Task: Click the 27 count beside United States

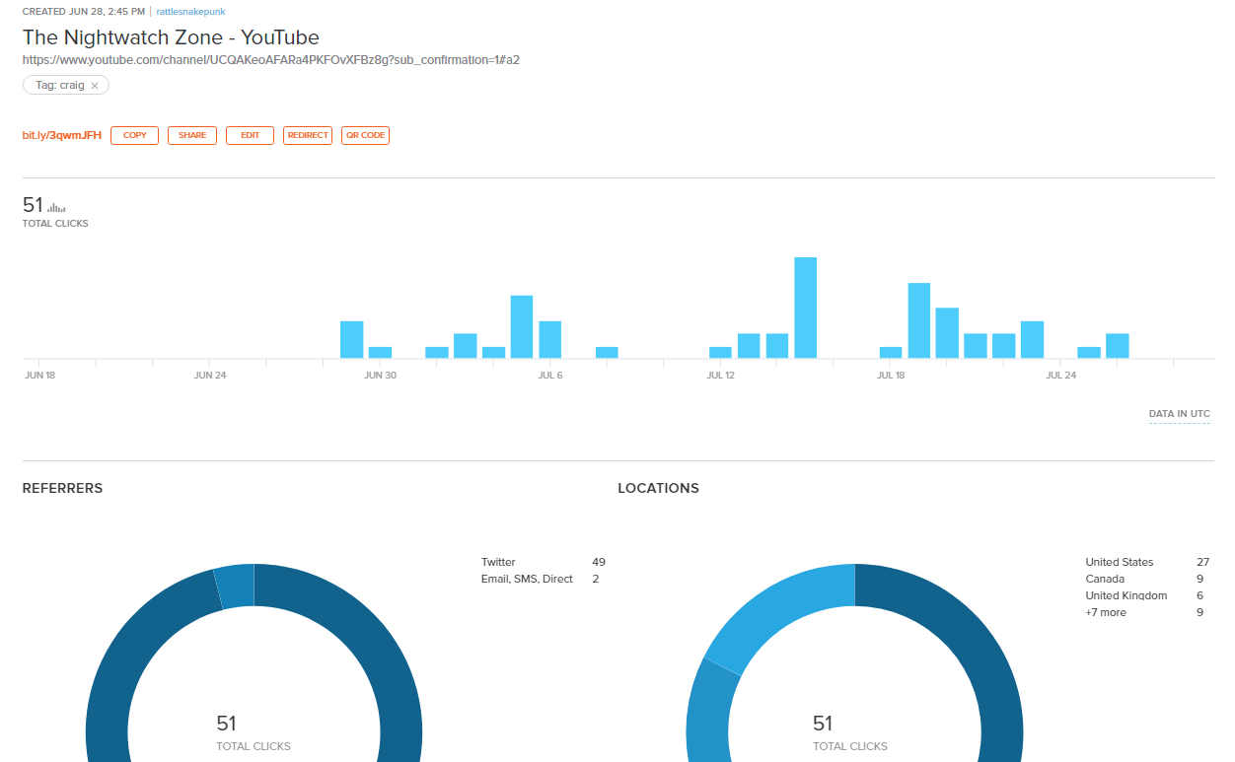Action: (x=1202, y=562)
